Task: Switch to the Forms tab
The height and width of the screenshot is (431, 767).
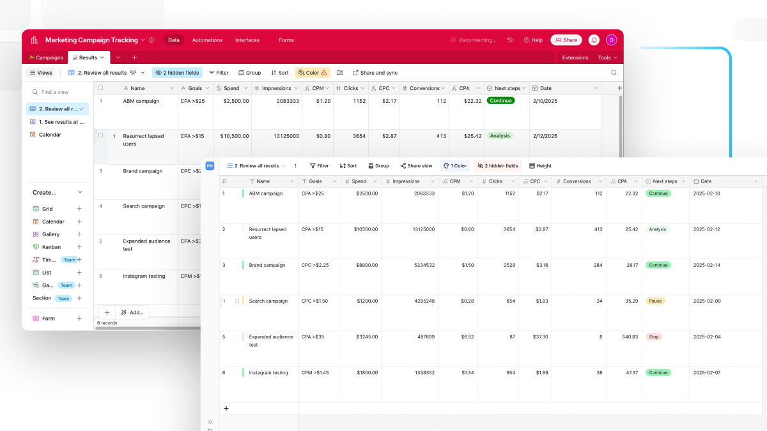Action: pyautogui.click(x=286, y=40)
